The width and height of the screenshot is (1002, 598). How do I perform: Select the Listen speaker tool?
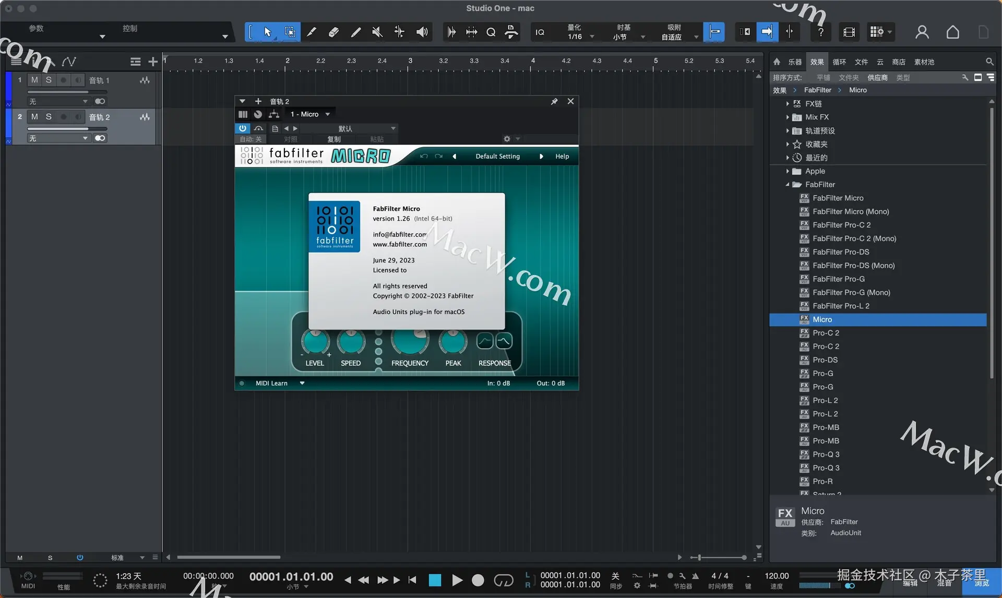pos(422,32)
